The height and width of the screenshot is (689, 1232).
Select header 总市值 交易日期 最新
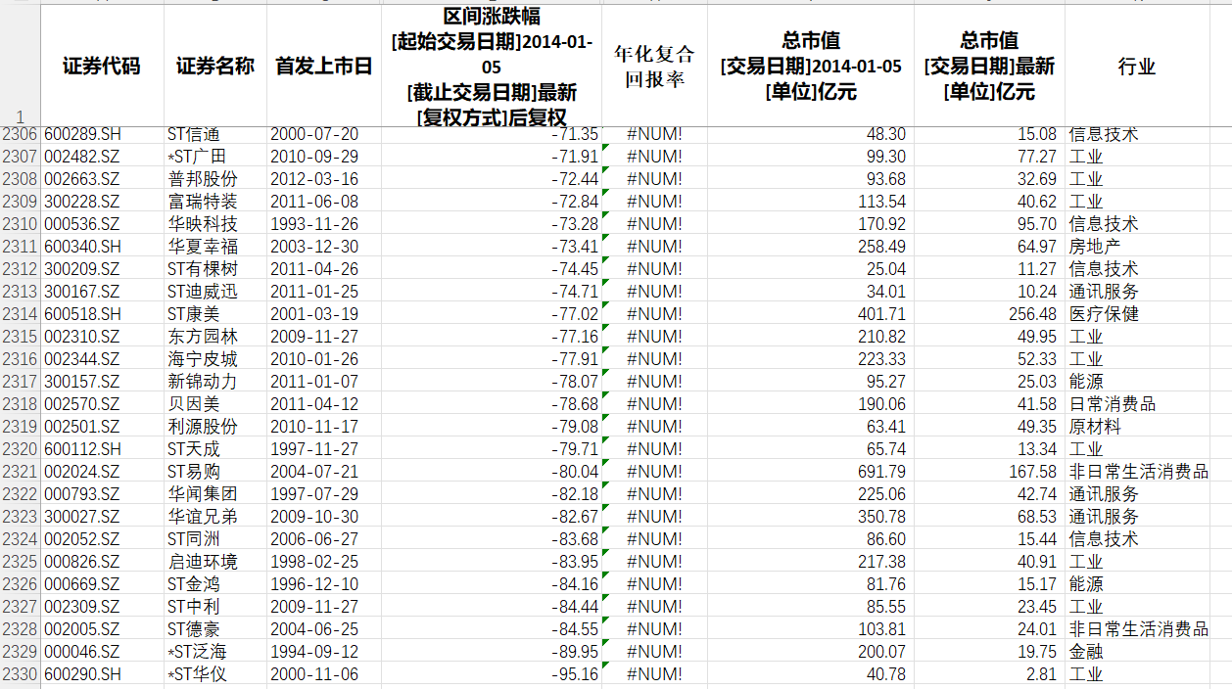[989, 67]
